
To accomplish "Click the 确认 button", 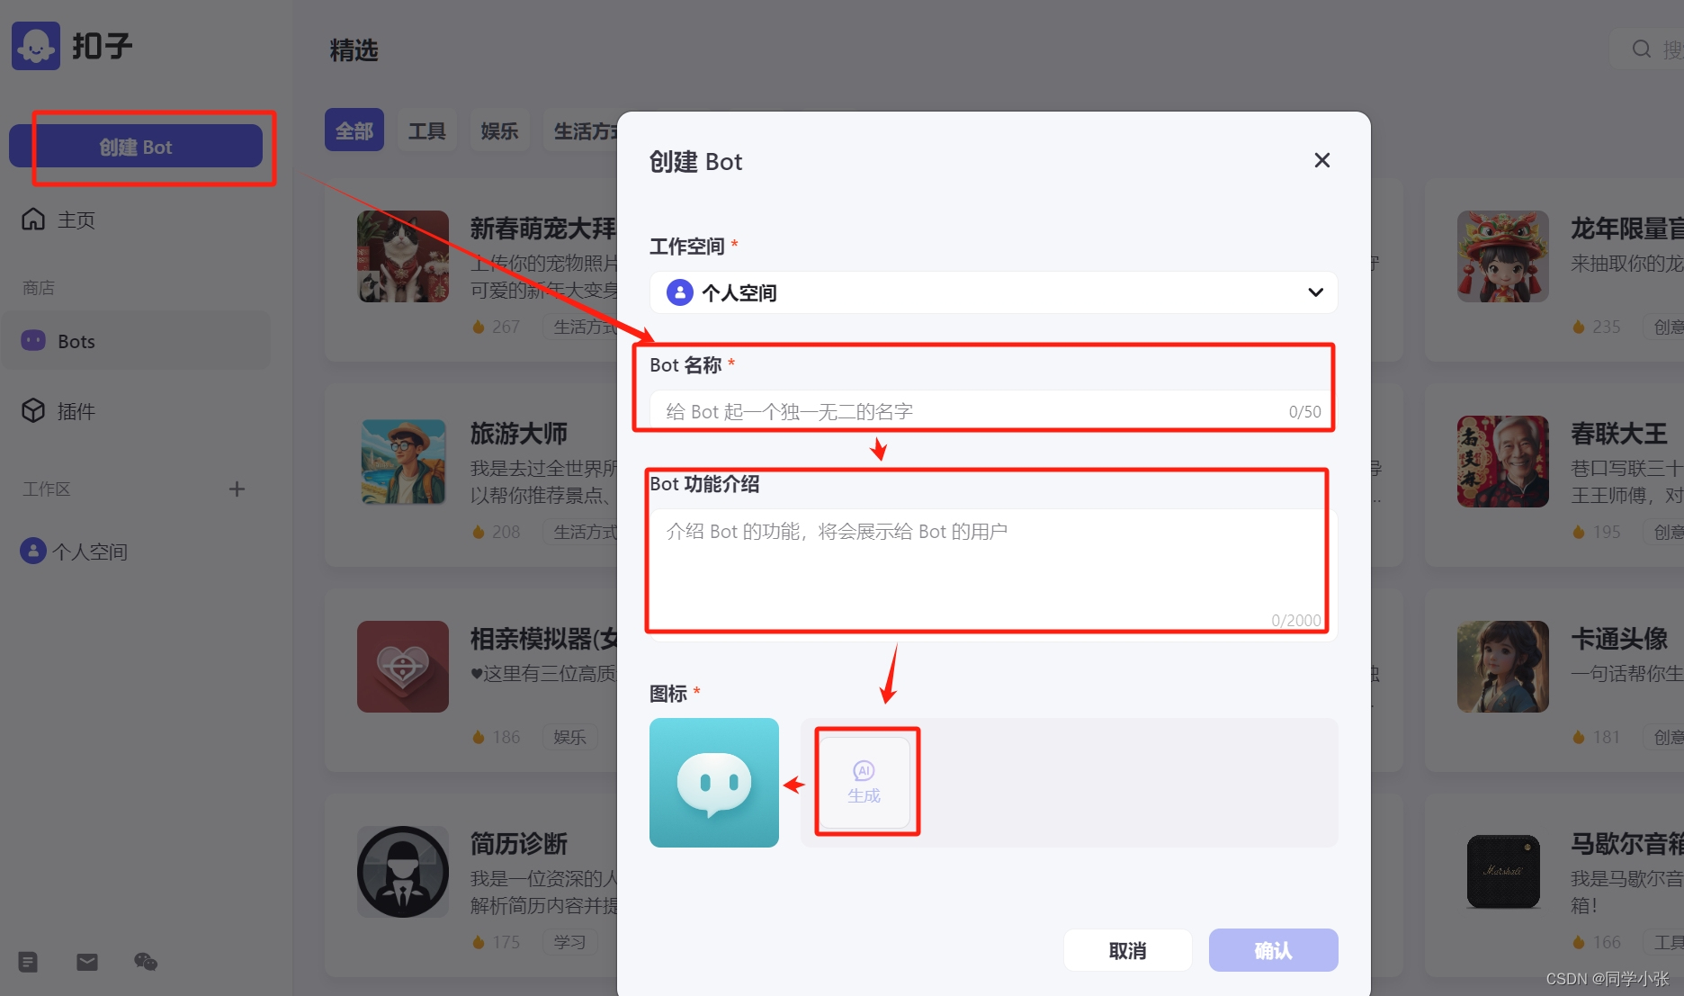I will (x=1274, y=950).
